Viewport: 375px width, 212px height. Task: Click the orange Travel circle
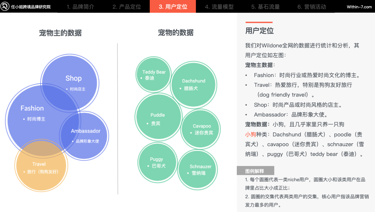coord(40,168)
